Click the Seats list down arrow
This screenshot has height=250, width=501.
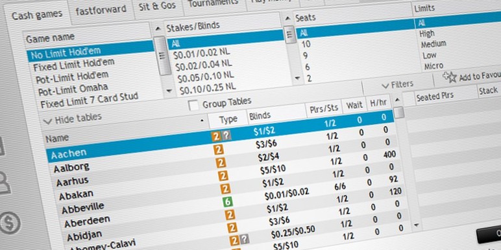point(297,78)
